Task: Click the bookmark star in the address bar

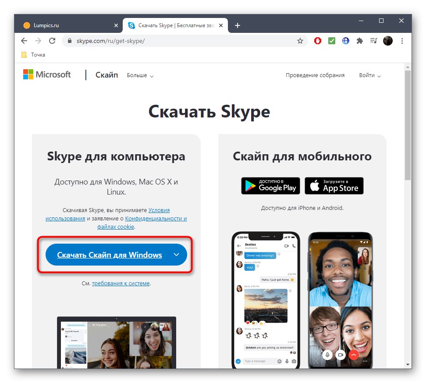Action: (x=301, y=40)
